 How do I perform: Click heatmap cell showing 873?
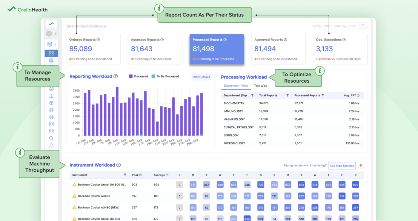pos(301,185)
